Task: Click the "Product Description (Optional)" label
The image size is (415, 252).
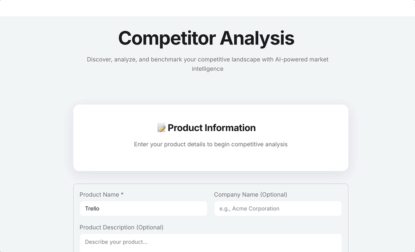Action: 121,227
